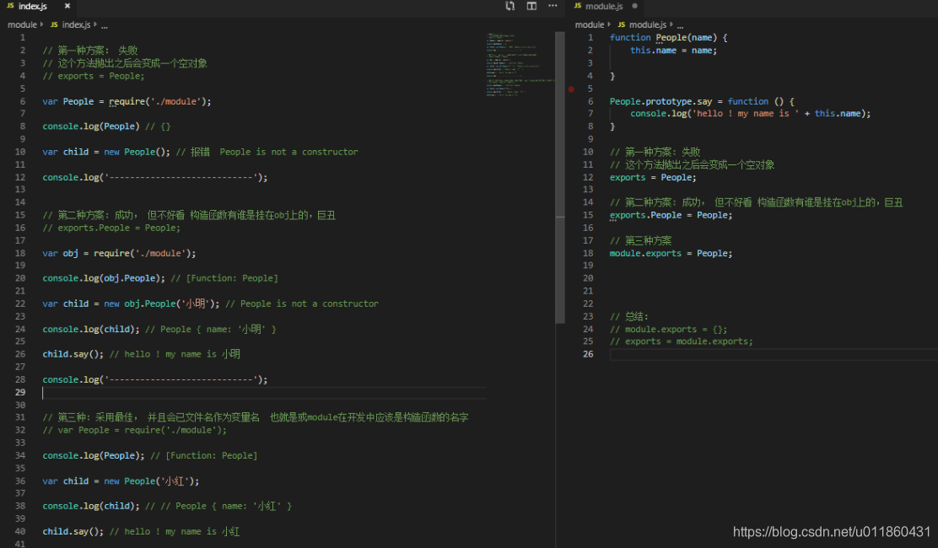
Task: Click the line "var obj = require('./module');"
Action: click(119, 254)
